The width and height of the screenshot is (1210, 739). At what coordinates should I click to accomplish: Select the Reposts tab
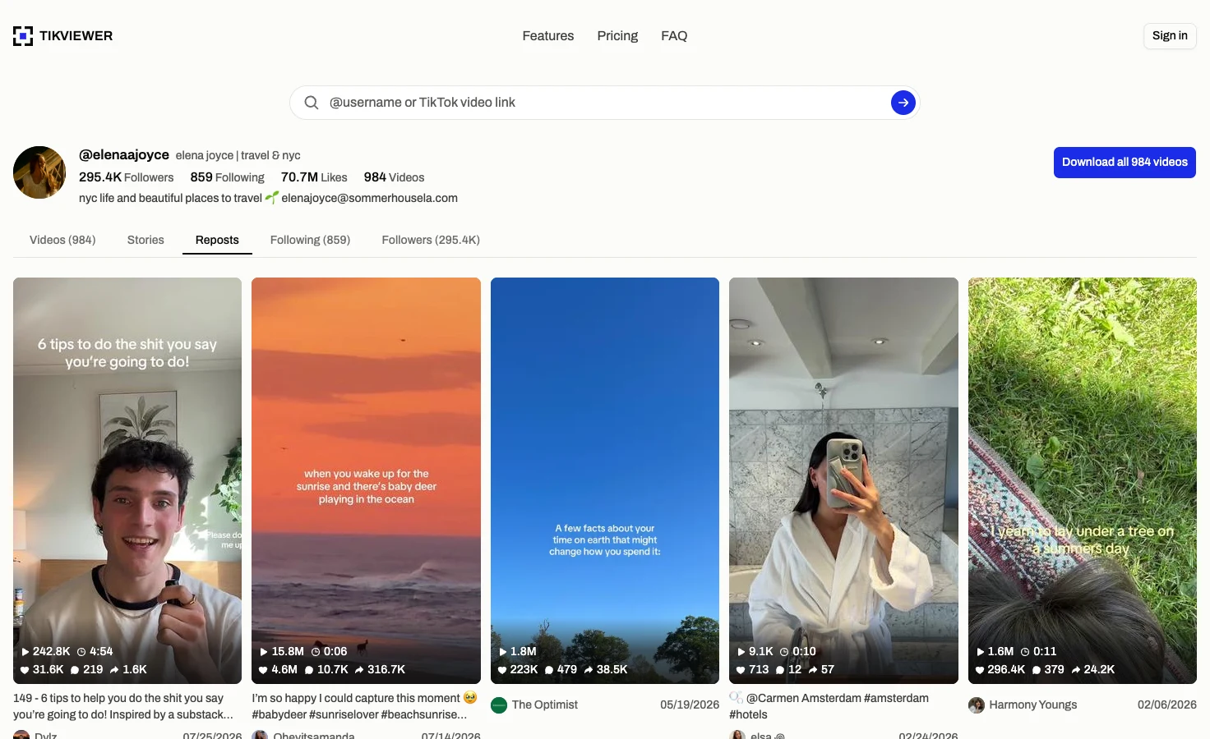coord(217,240)
